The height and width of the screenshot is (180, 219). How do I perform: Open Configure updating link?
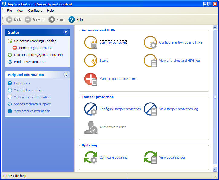pos(113,157)
